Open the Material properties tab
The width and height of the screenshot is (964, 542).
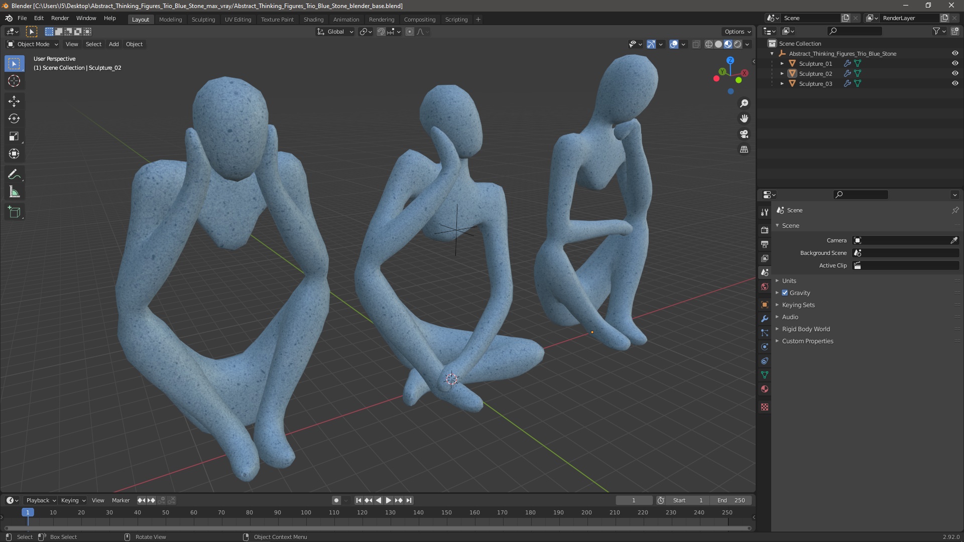pos(765,389)
